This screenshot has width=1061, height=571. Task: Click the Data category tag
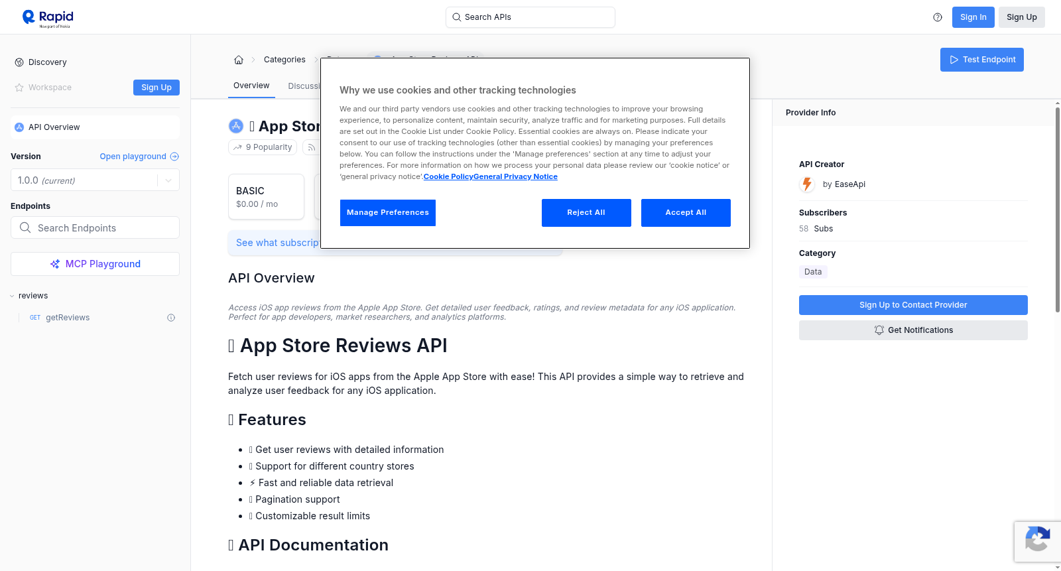coord(813,272)
